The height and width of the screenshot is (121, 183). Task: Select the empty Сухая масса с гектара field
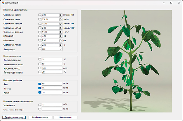coord(52,109)
